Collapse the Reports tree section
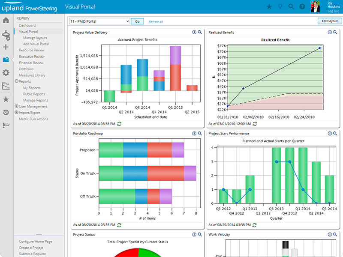Viewport: 343px width, 257px height. tap(16, 81)
